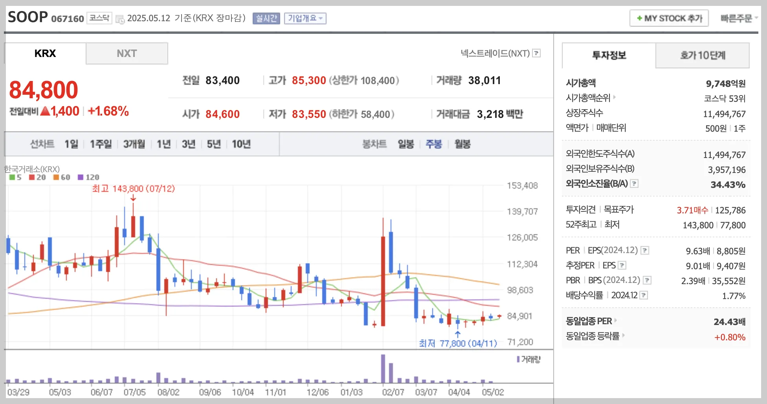Image resolution: width=767 pixels, height=404 pixels.
Task: Select 5년 line chart period
Action: pyautogui.click(x=214, y=144)
